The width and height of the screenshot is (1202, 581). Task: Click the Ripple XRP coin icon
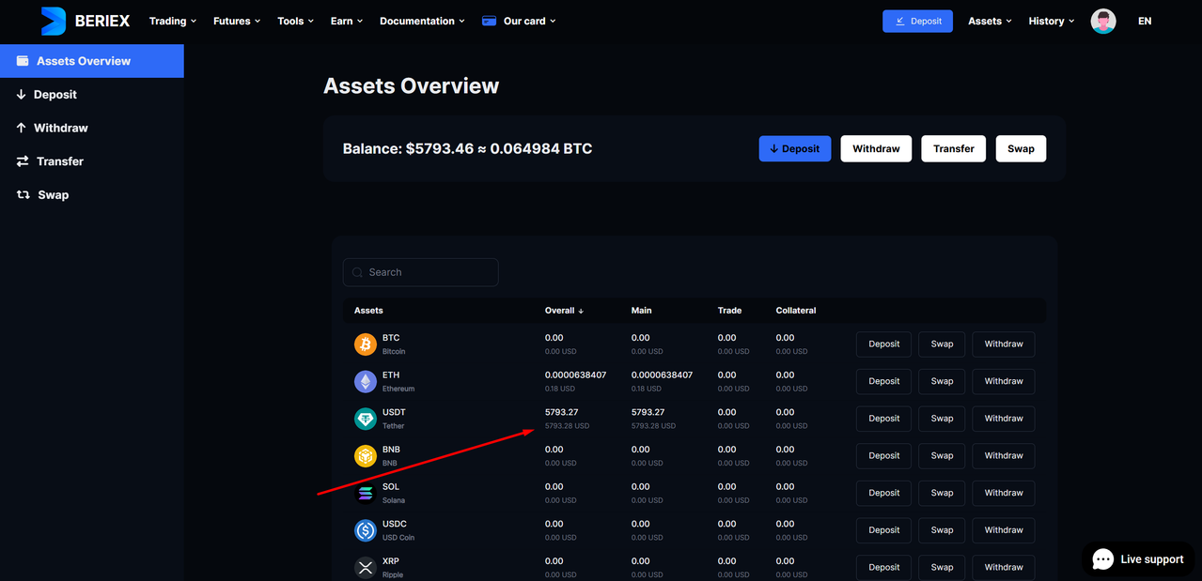point(366,567)
